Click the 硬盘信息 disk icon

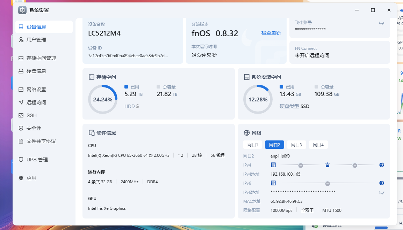[x=21, y=71]
